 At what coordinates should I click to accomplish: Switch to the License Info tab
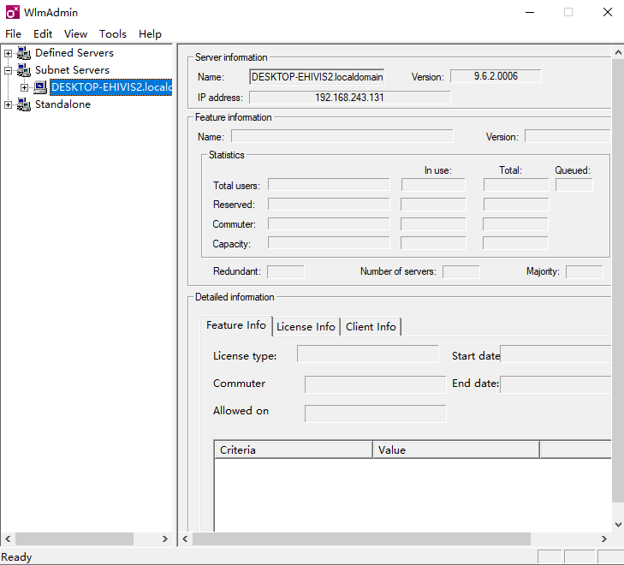[x=306, y=327]
